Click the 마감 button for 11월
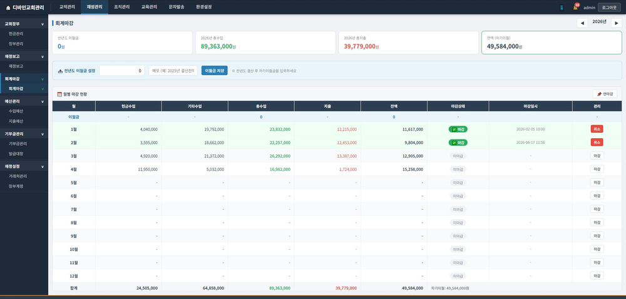This screenshot has width=626, height=299. click(x=597, y=262)
